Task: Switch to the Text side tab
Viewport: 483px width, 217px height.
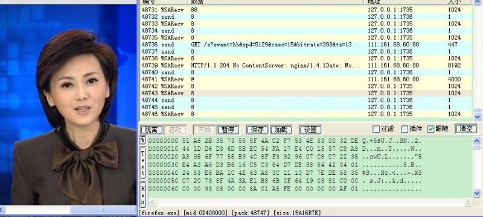Action: click(x=143, y=163)
